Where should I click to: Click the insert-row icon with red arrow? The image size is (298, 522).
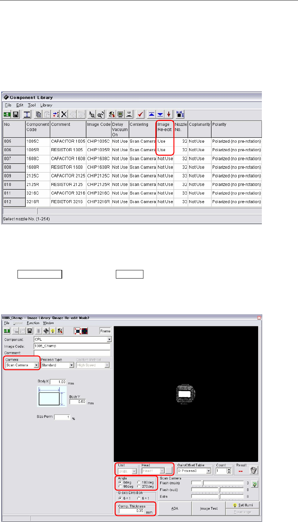click(56, 115)
